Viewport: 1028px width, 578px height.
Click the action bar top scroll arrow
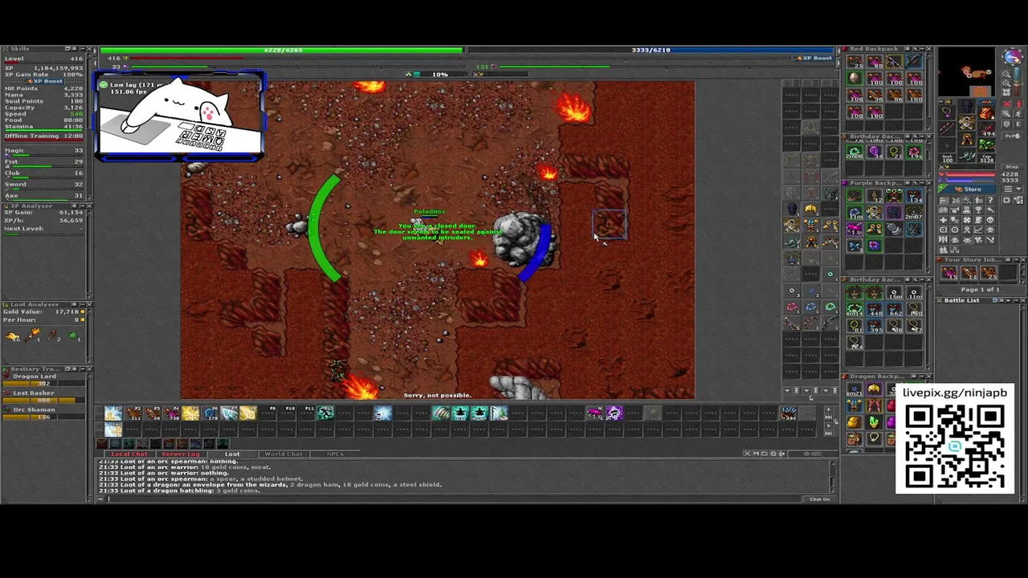(x=828, y=409)
